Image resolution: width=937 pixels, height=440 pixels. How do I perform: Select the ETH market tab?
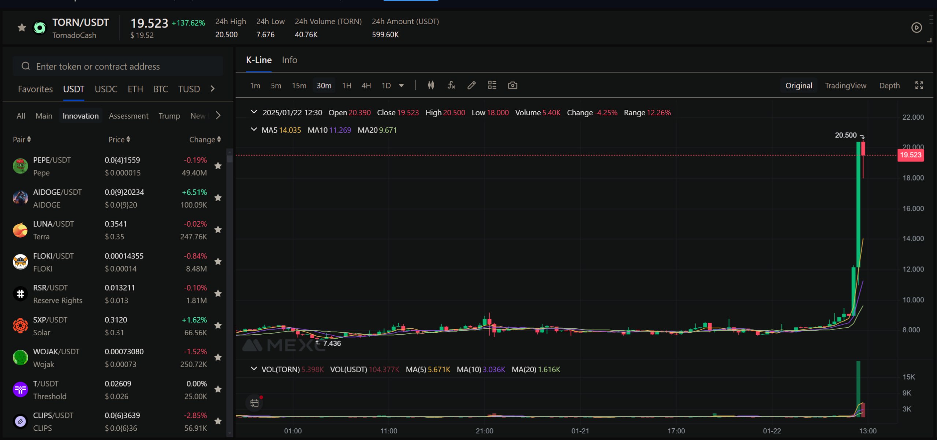pyautogui.click(x=135, y=89)
